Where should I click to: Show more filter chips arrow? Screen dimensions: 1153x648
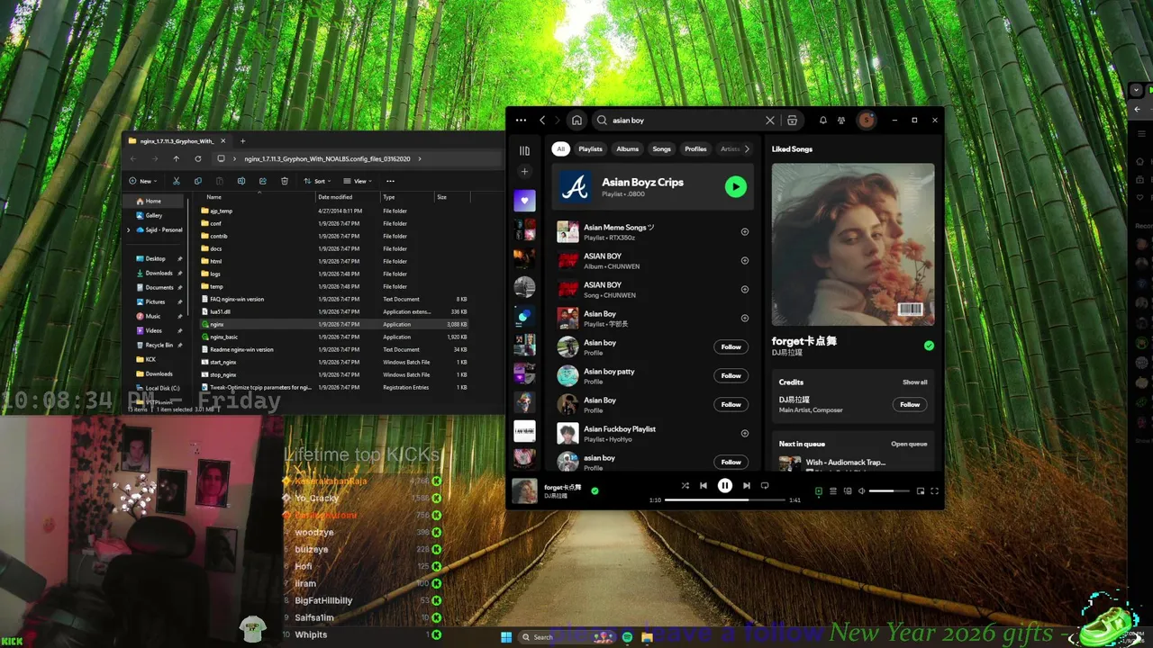pyautogui.click(x=747, y=149)
